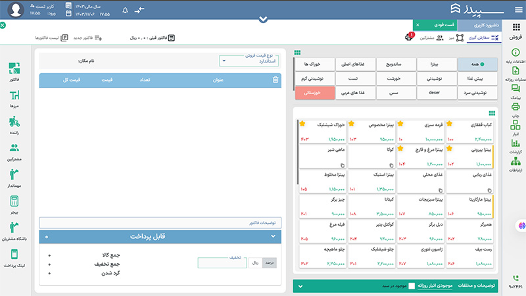Open the مشترکین customers icon in left sidebar
The width and height of the screenshot is (526, 296).
point(14,147)
